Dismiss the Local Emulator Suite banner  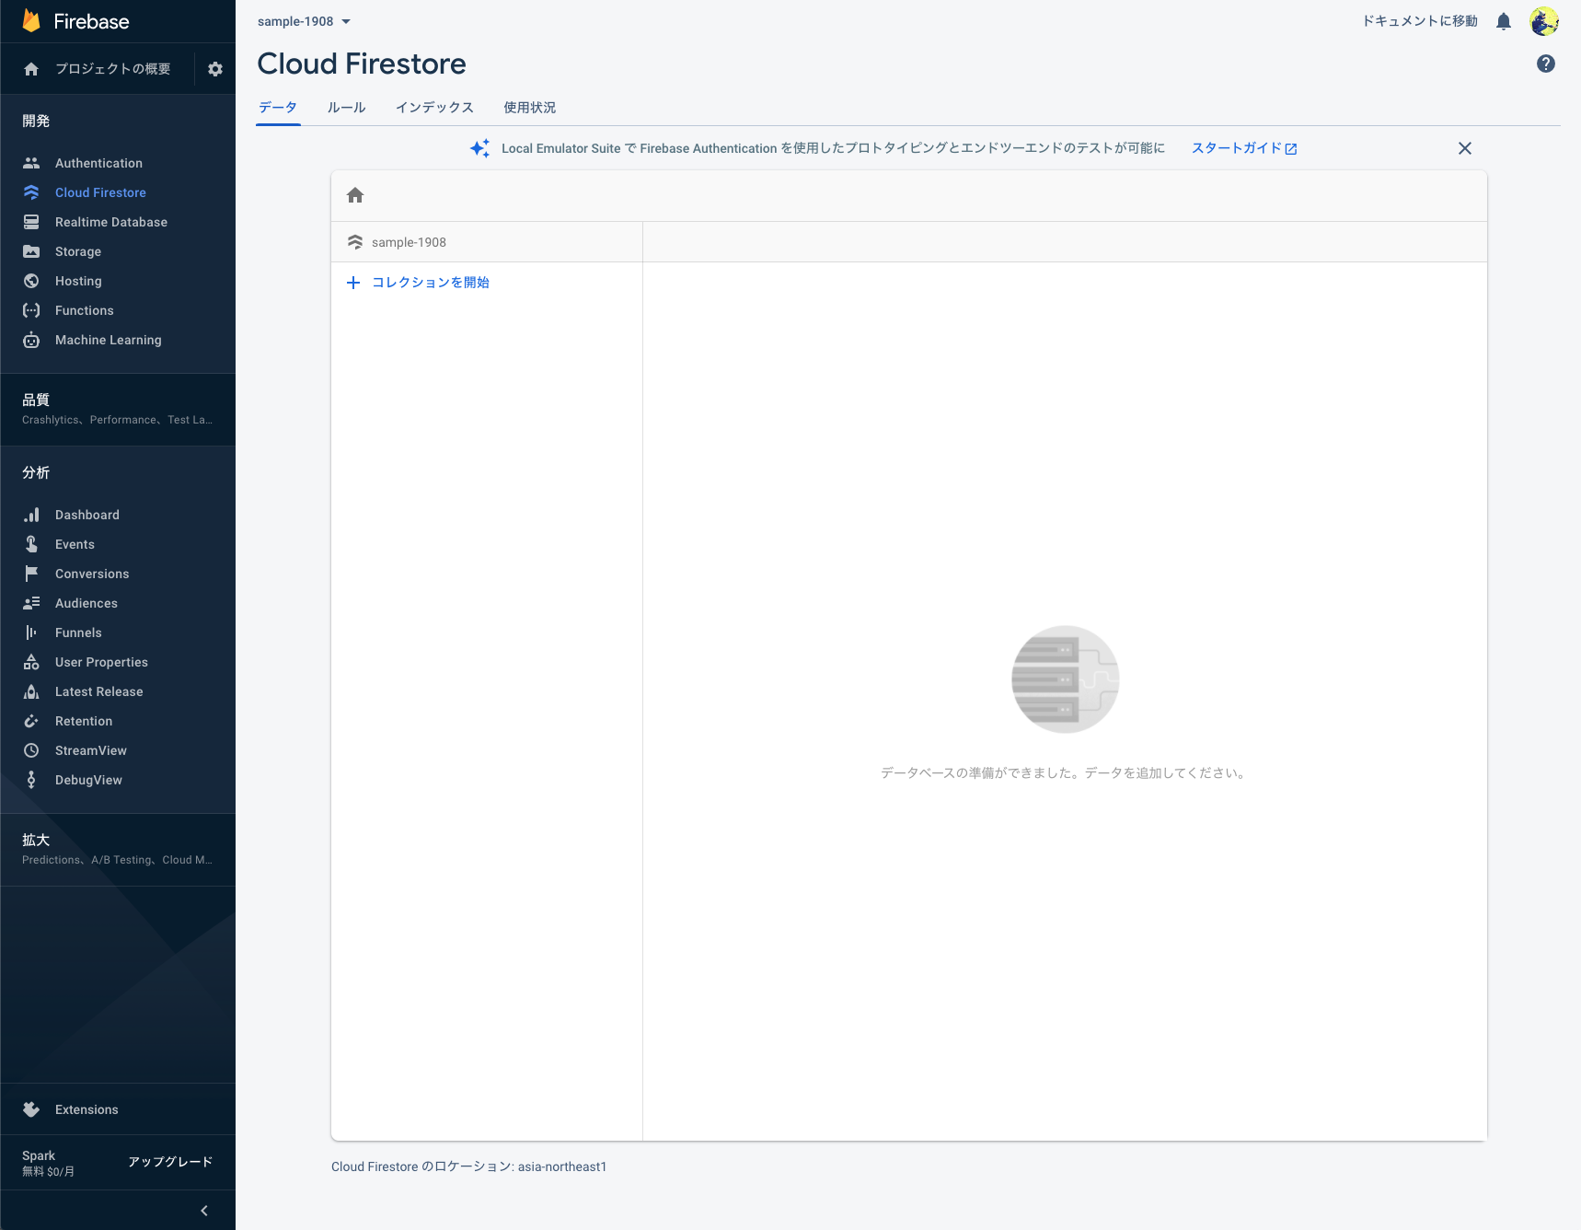click(1465, 148)
